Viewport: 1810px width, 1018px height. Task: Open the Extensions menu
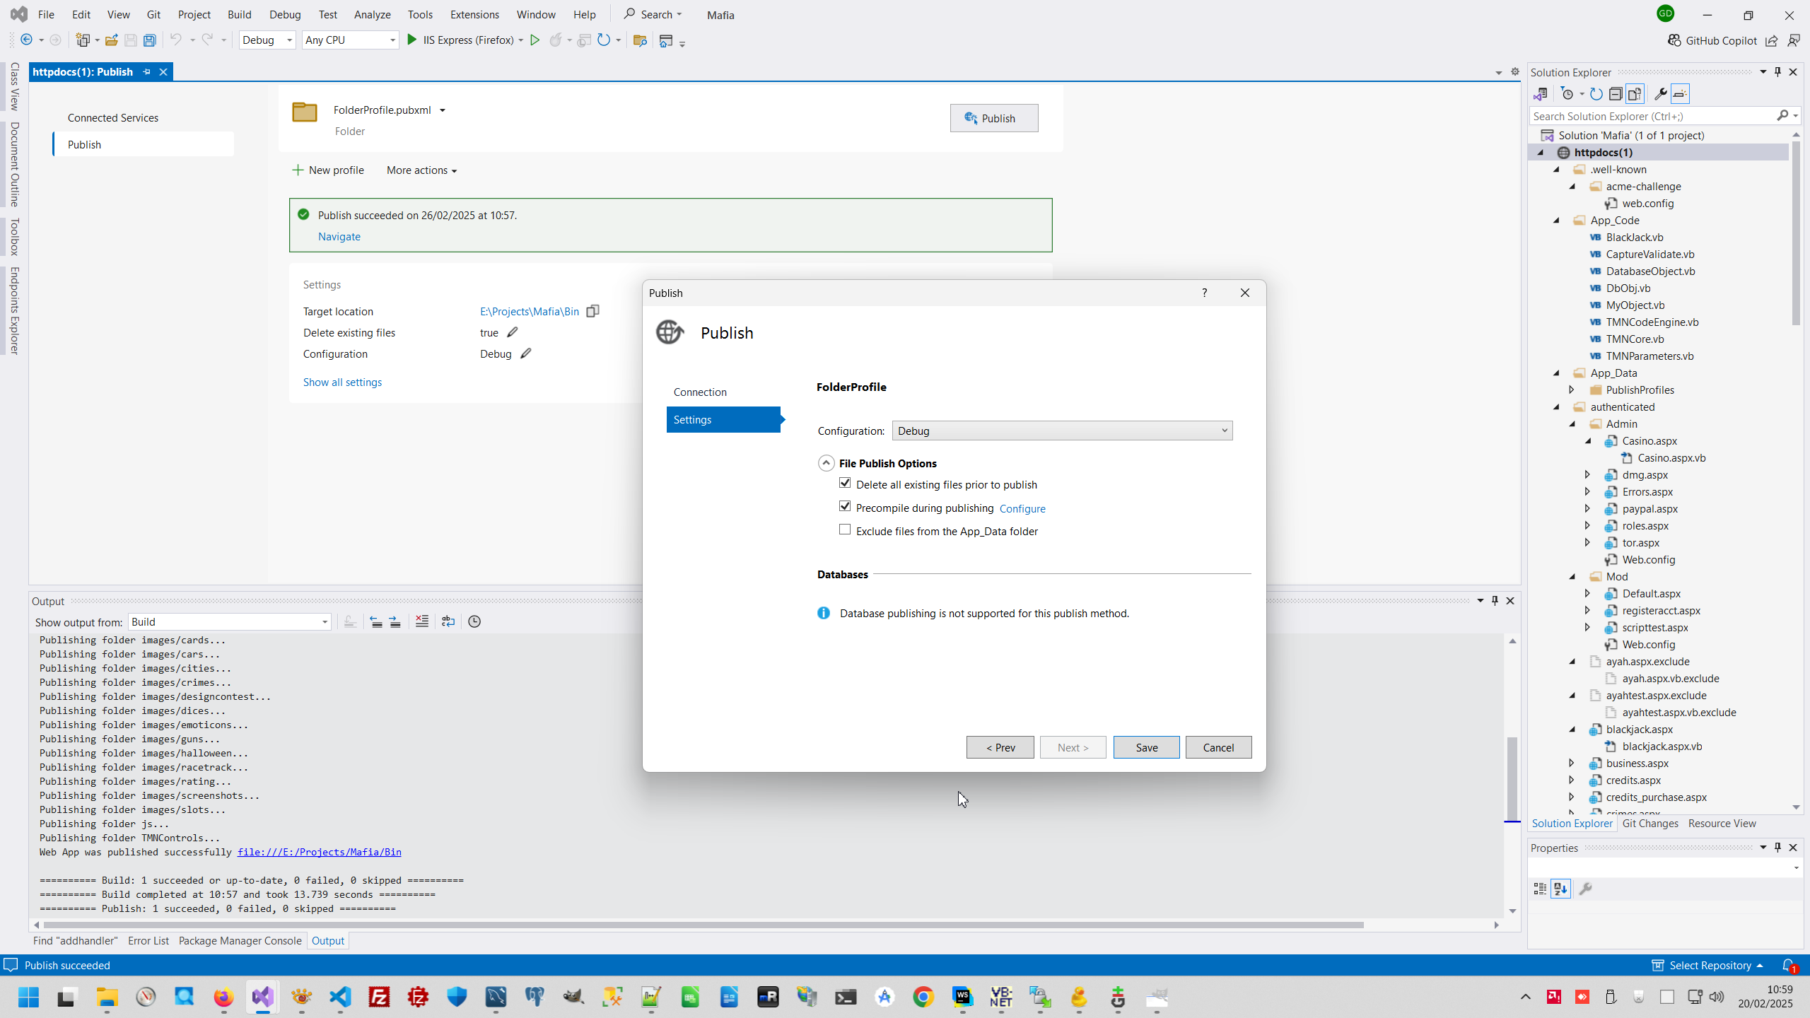click(x=474, y=14)
